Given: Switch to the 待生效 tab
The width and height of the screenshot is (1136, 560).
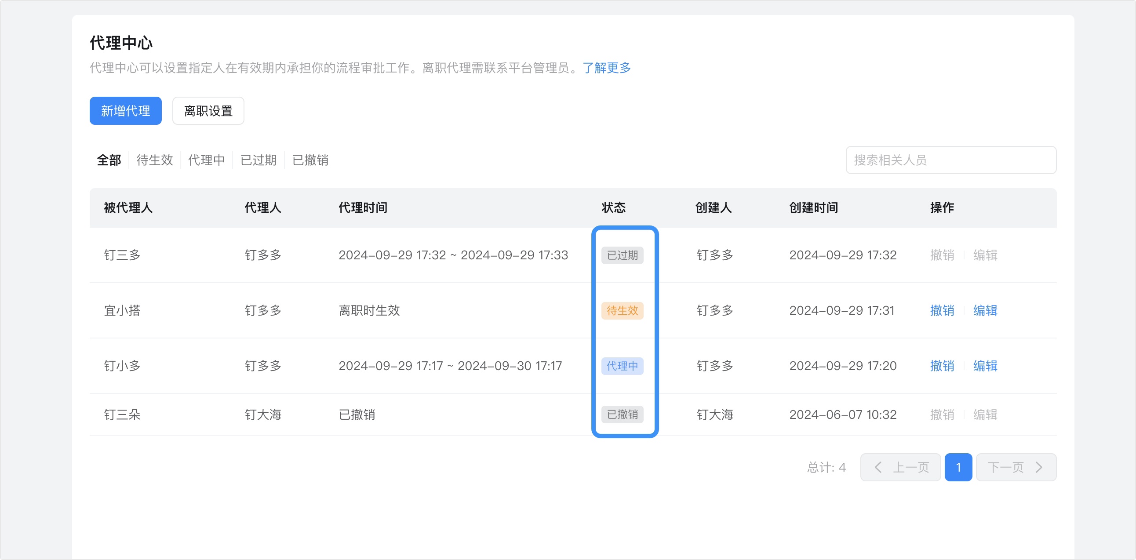Looking at the screenshot, I should coord(155,160).
